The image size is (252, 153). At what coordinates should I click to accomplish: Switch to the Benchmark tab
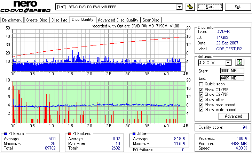click(x=12, y=20)
